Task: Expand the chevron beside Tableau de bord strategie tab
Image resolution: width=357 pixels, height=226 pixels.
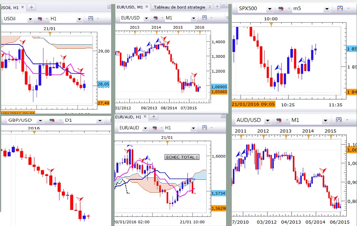Action: point(210,6)
